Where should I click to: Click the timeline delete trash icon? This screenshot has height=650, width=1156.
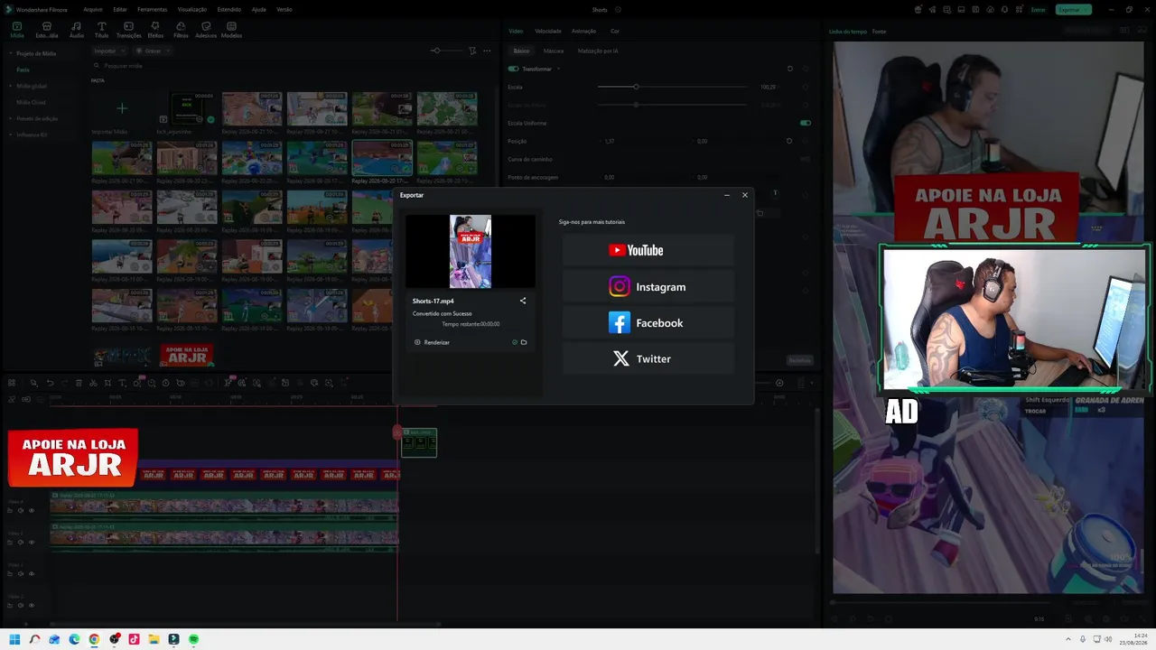[79, 383]
